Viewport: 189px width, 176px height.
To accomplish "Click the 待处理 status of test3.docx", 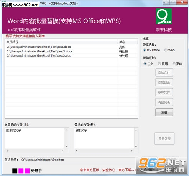I will coord(123,51).
